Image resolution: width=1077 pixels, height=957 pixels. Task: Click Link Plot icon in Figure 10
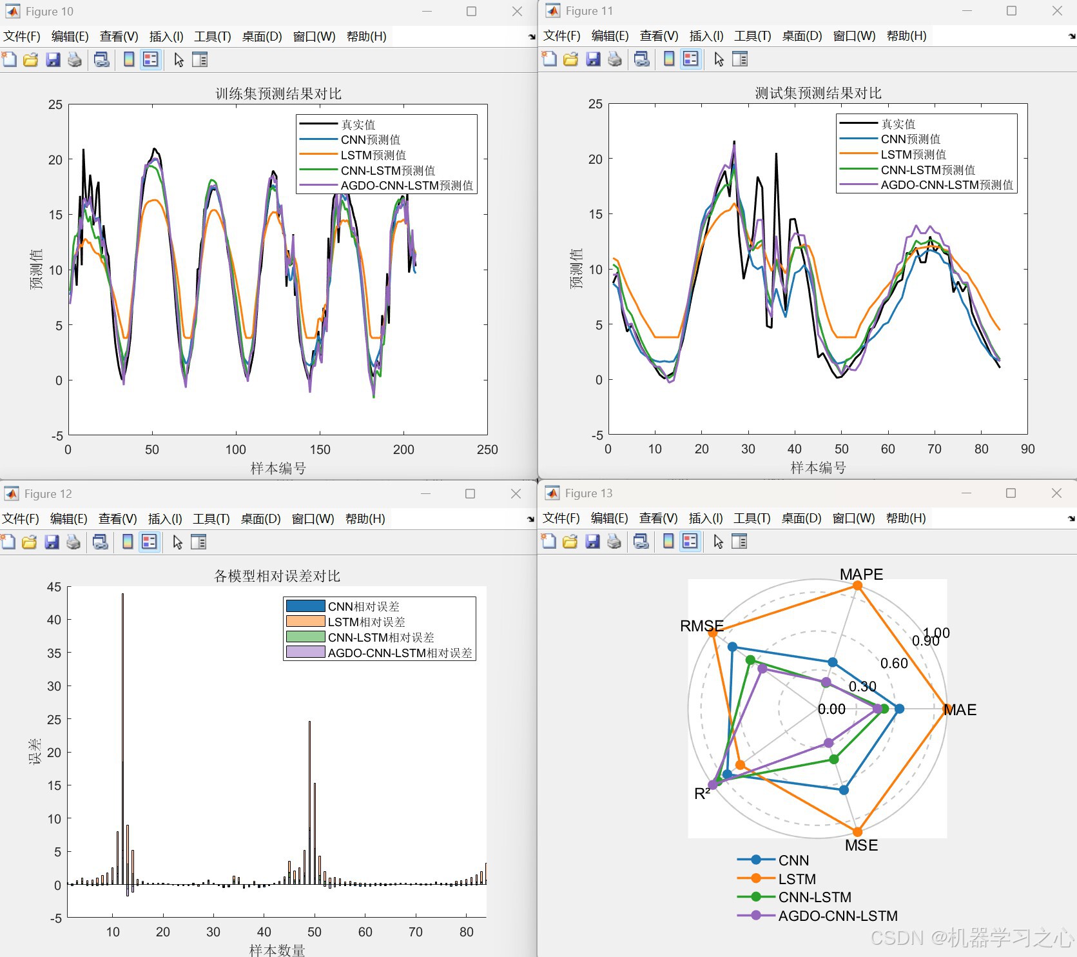click(101, 60)
